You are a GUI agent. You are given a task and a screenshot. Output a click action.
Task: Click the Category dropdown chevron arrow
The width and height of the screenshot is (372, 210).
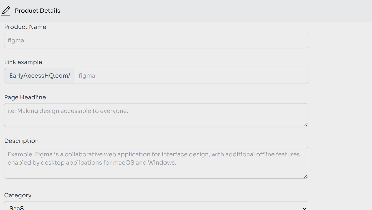[x=304, y=208]
